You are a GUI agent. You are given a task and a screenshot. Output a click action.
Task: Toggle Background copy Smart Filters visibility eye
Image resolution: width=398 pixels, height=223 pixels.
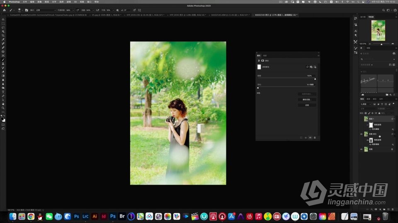point(368,140)
